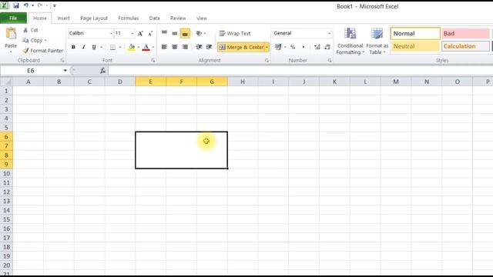Toggle top vertical alignment

(x=164, y=33)
